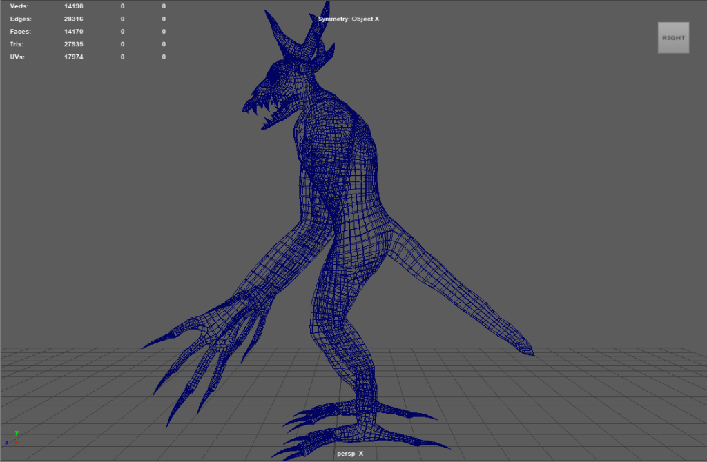707x462 pixels.
Task: Click the "Symmetry: Object X" HUD text
Action: 349,19
